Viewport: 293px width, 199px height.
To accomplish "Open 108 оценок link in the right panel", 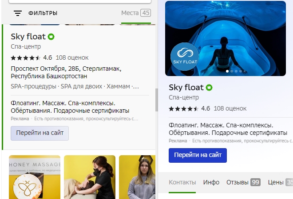I will point(230,108).
